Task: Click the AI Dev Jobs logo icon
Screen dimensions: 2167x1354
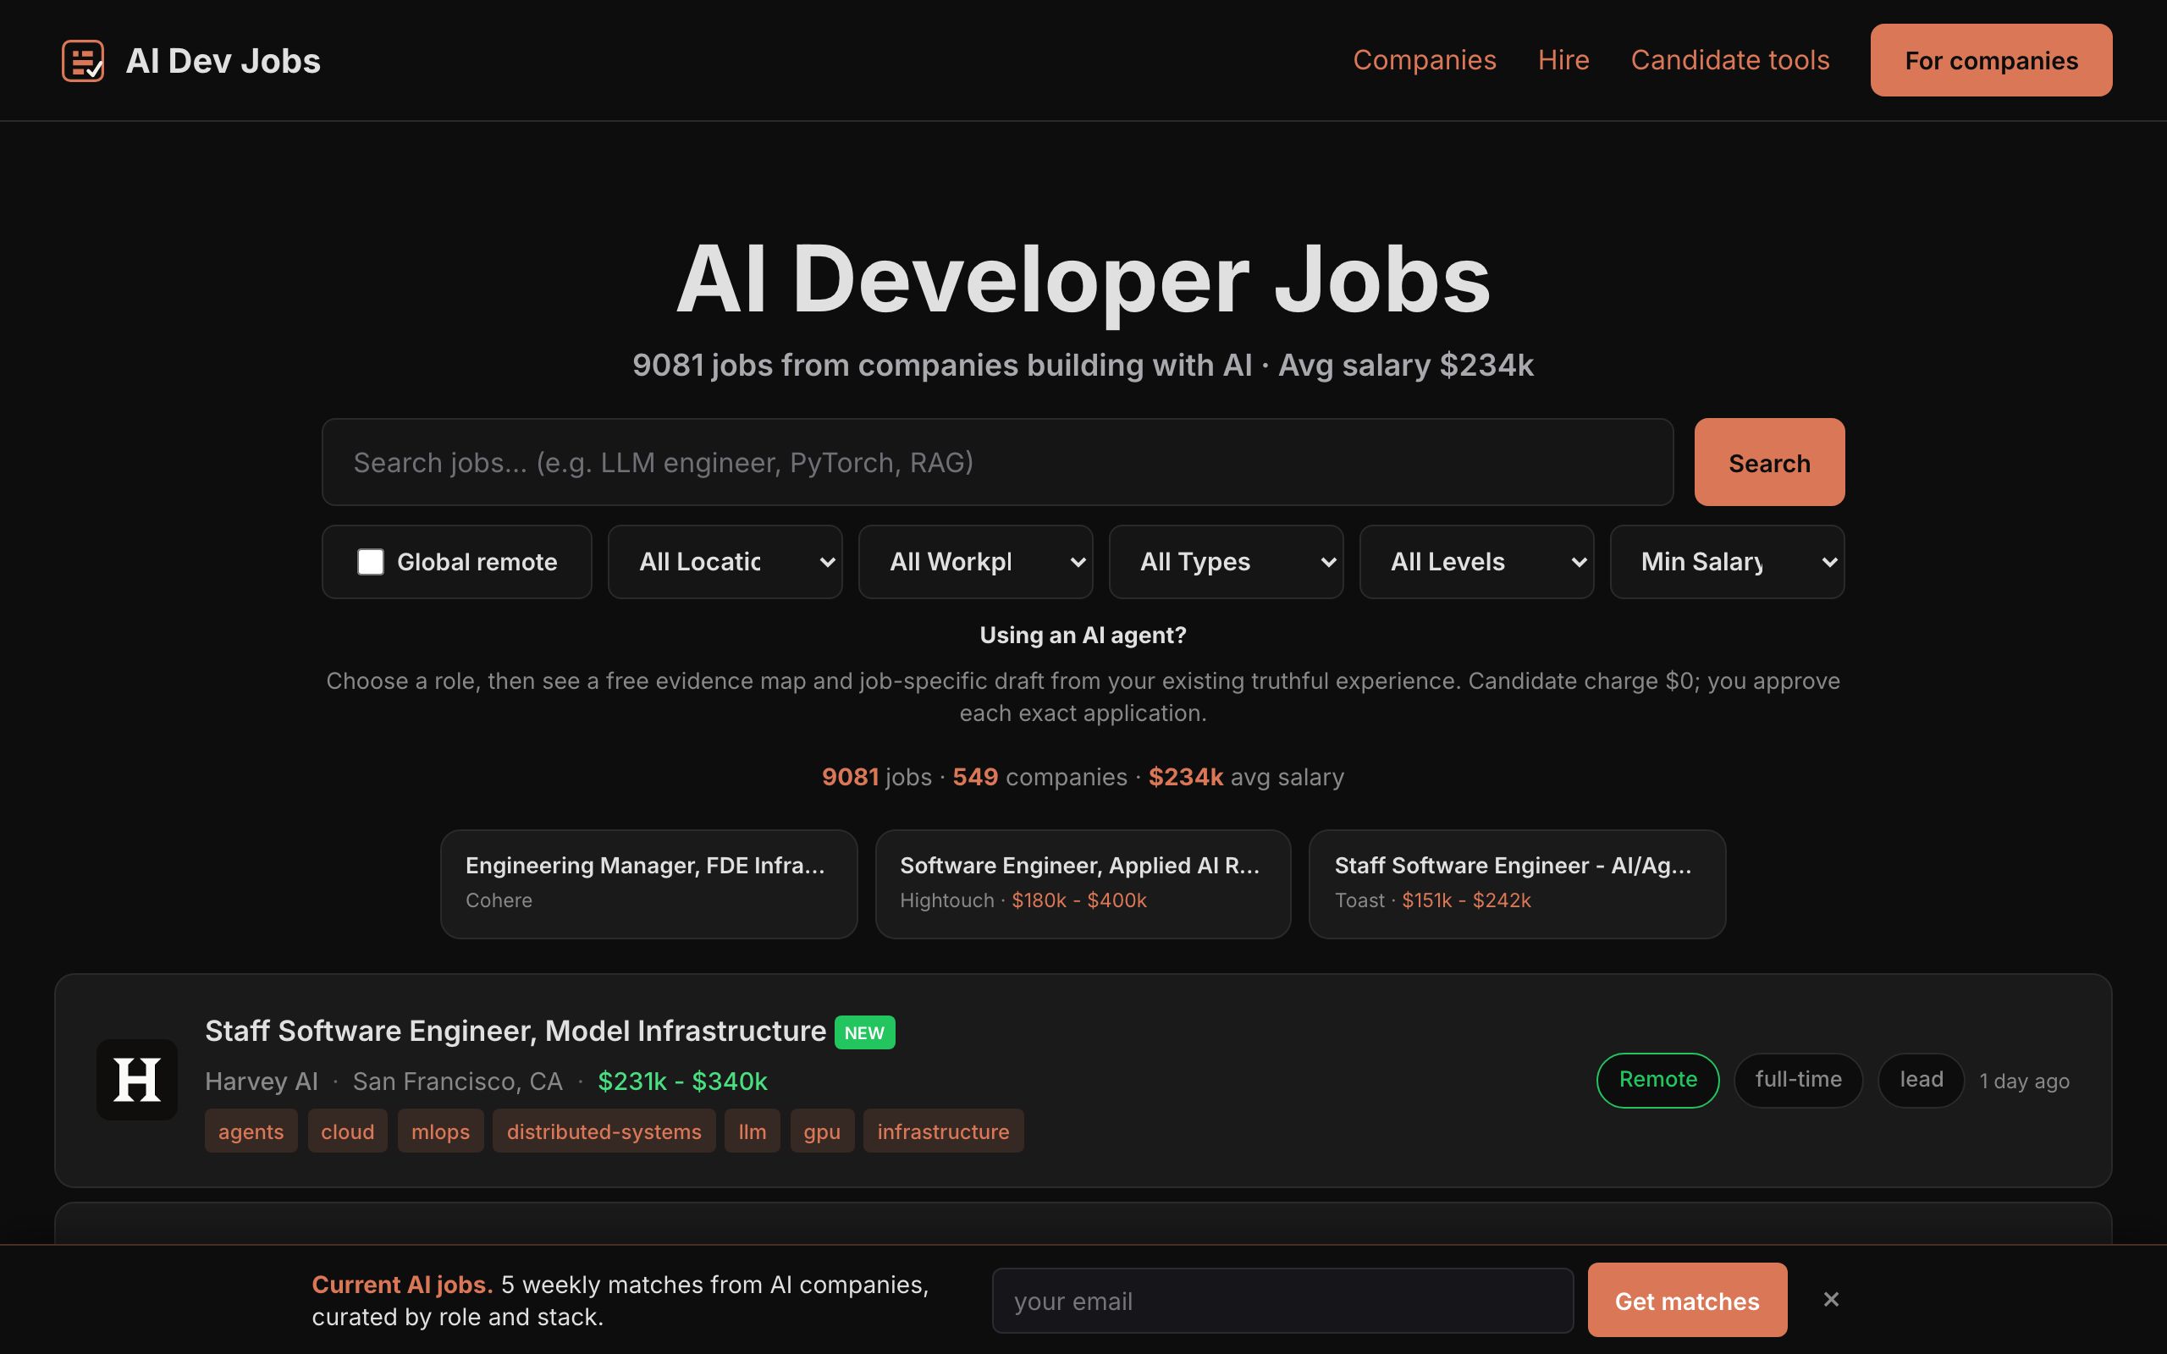Action: click(x=82, y=61)
